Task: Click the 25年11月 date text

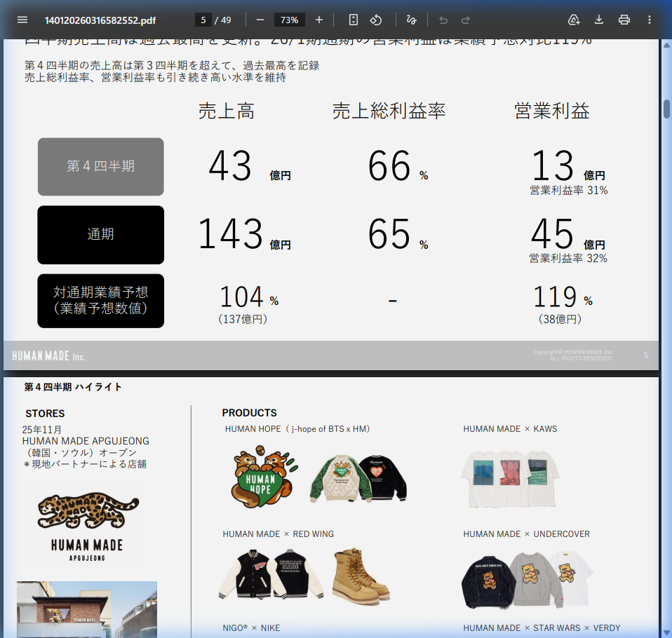Action: click(x=42, y=430)
